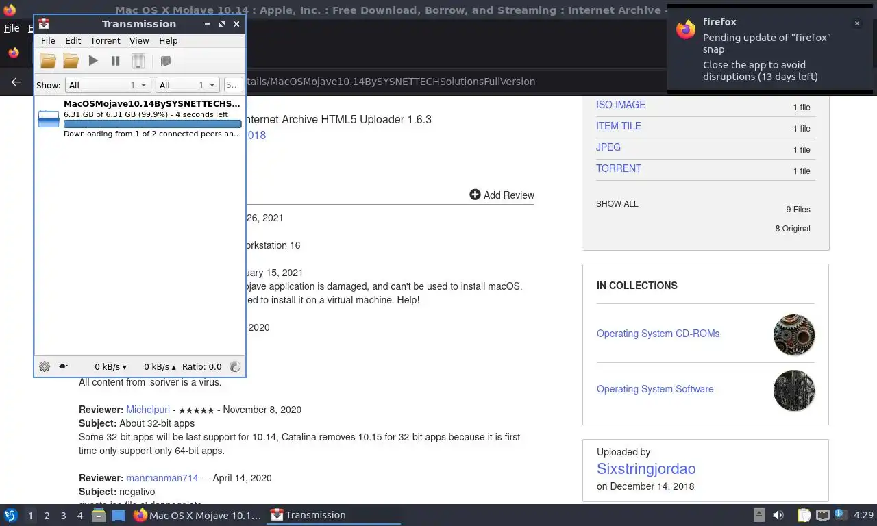Viewport: 877px width, 526px height.
Task: Open Transmission preferences gear in status bar
Action: [45, 366]
